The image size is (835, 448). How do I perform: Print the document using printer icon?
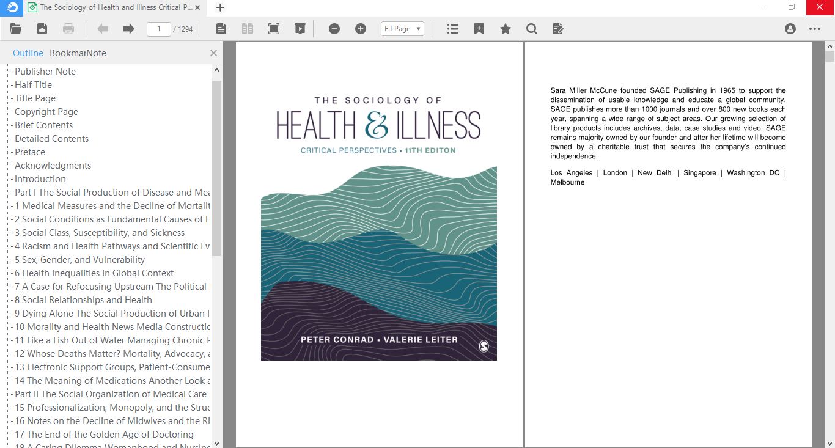click(x=68, y=29)
